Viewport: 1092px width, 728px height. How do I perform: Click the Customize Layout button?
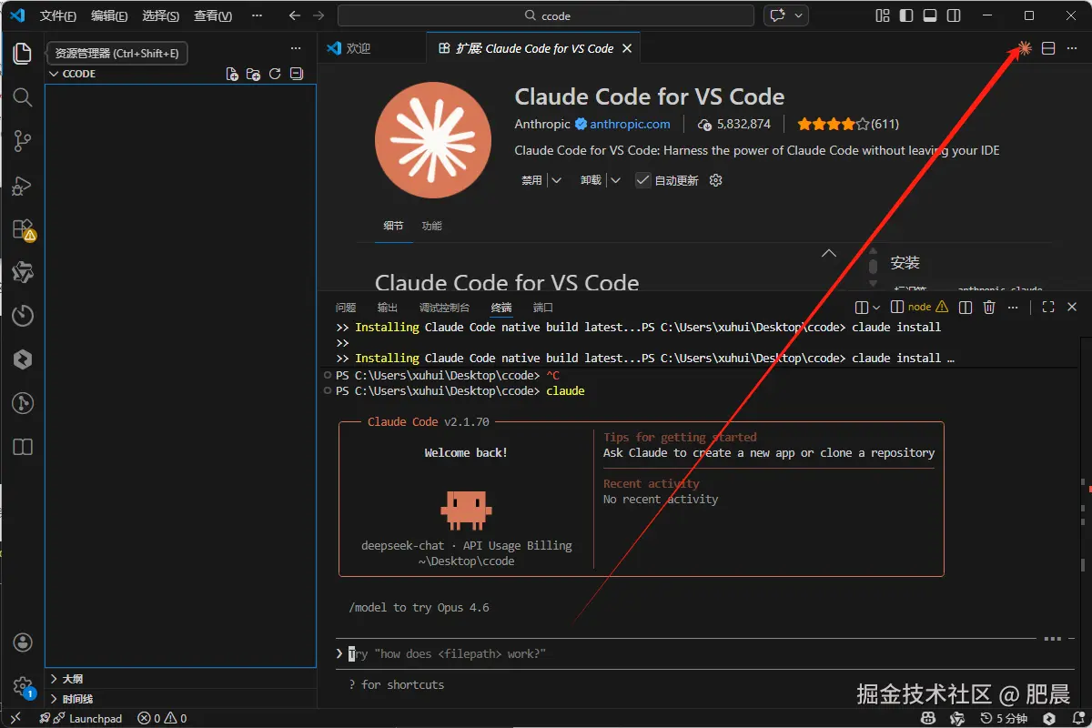(x=883, y=15)
